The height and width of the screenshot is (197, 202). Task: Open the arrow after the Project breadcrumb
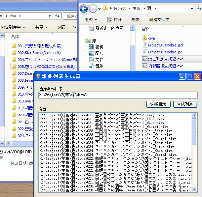tap(130, 9)
